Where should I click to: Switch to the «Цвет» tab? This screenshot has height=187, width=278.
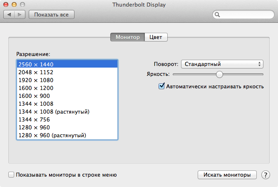156,37
